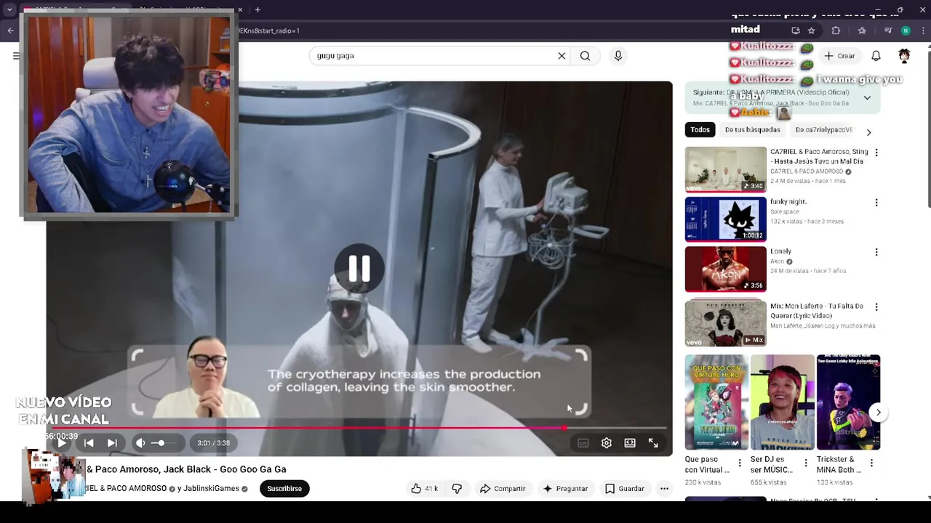
Task: Click the Suscribirse button
Action: [x=284, y=489]
